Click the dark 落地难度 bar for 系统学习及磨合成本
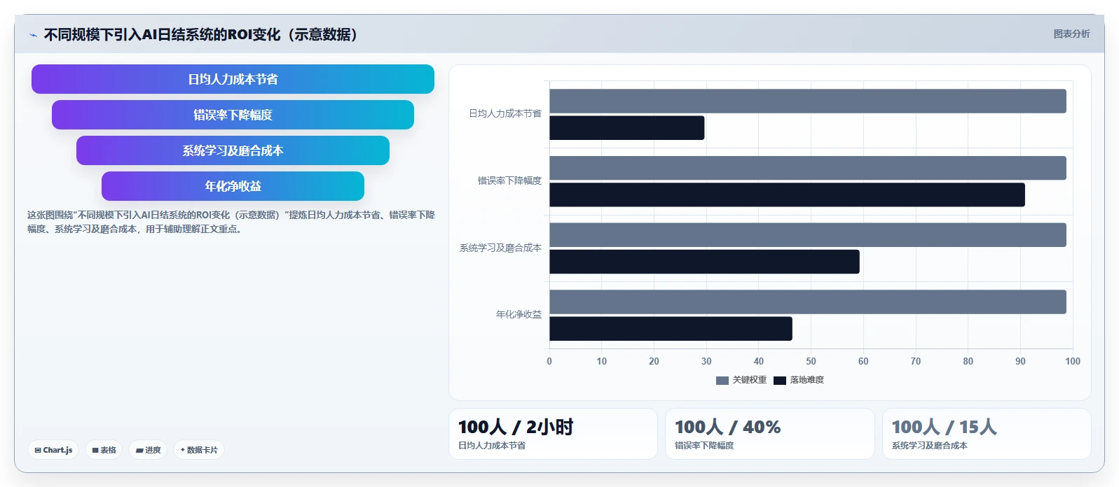 click(x=704, y=262)
